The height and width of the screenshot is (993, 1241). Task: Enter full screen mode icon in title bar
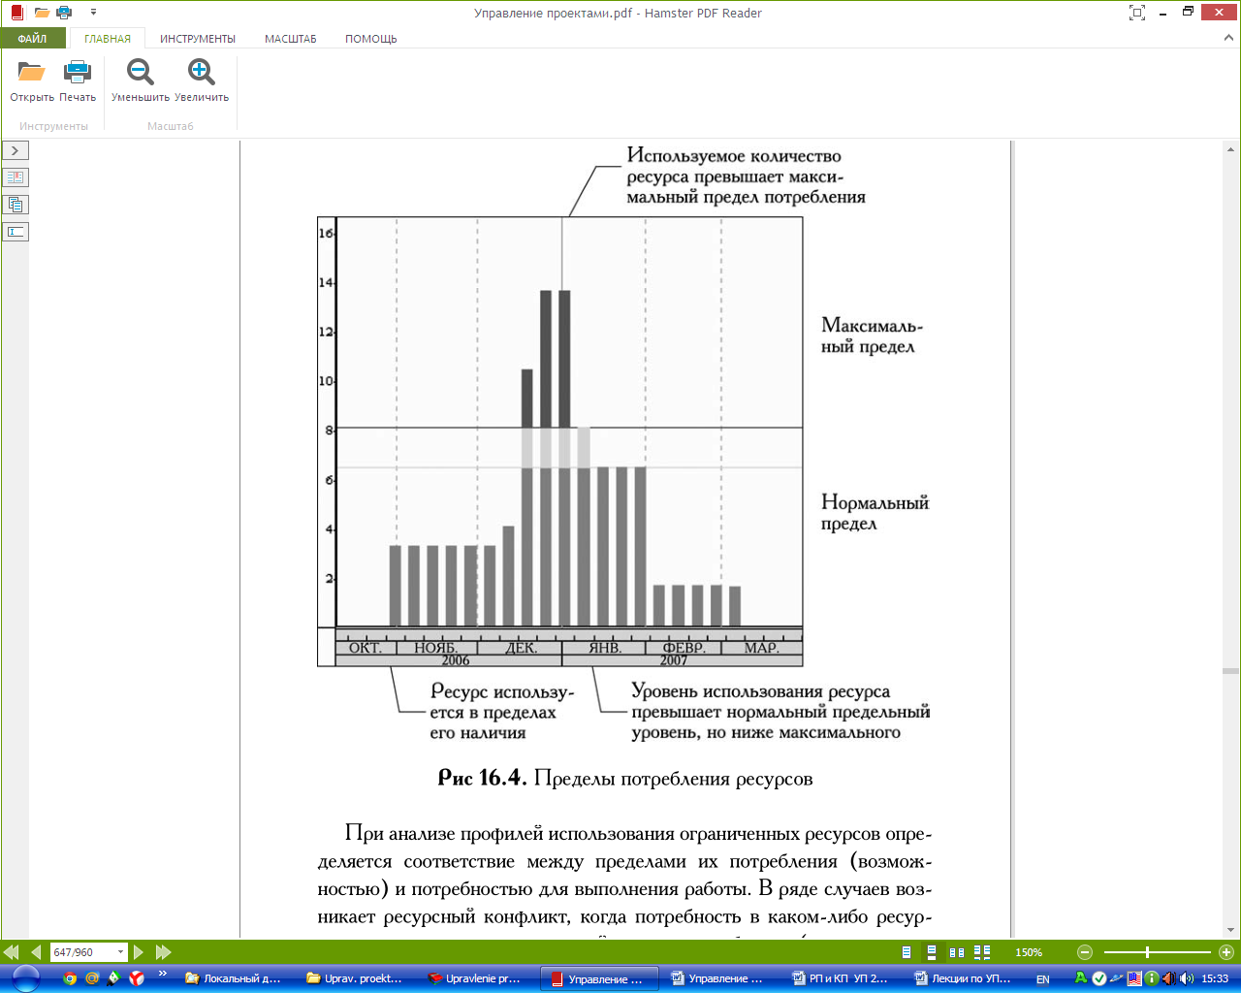point(1137,13)
